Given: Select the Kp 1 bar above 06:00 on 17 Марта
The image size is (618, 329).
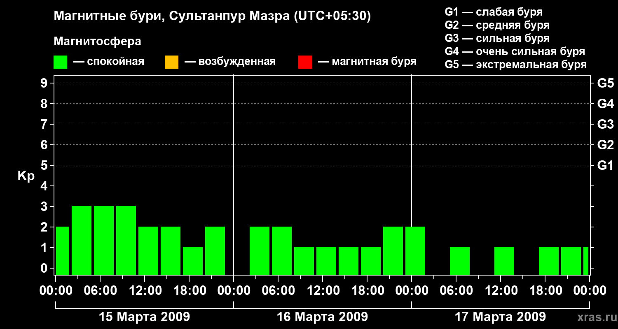Looking at the screenshot, I should [460, 261].
